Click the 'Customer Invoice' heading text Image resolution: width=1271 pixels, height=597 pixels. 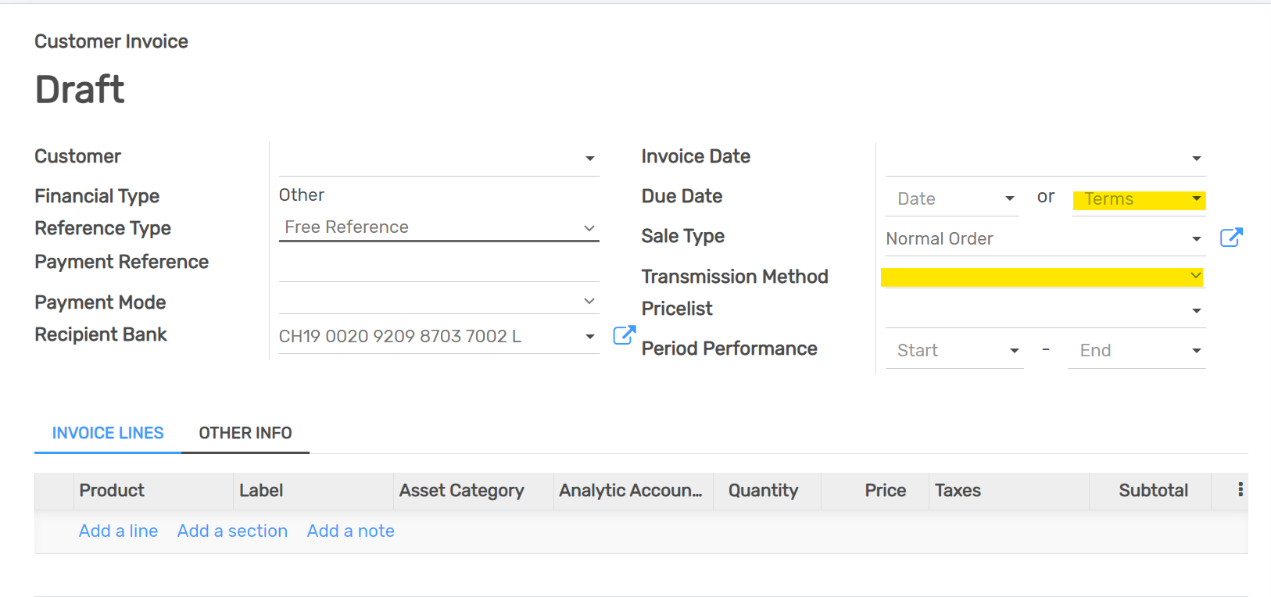111,41
